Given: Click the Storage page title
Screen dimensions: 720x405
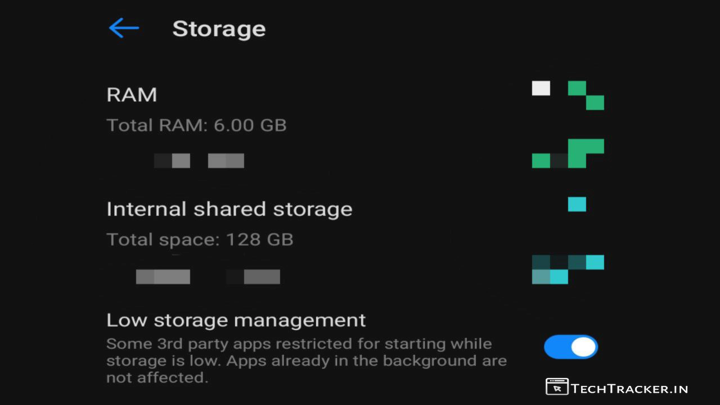Looking at the screenshot, I should click(219, 29).
